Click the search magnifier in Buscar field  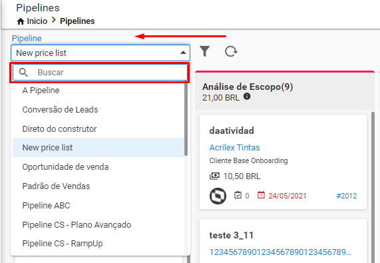(23, 72)
